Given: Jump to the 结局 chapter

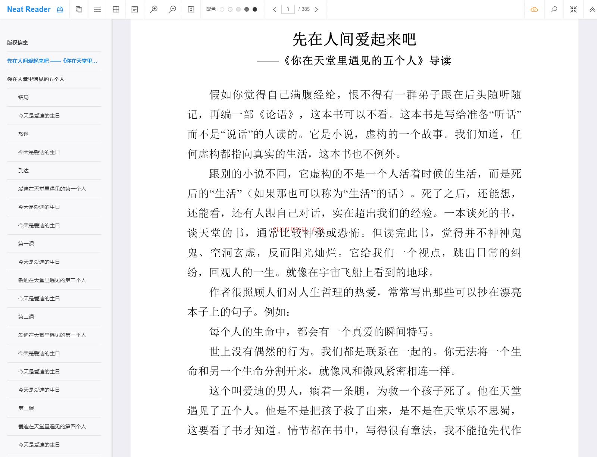Looking at the screenshot, I should pos(24,97).
